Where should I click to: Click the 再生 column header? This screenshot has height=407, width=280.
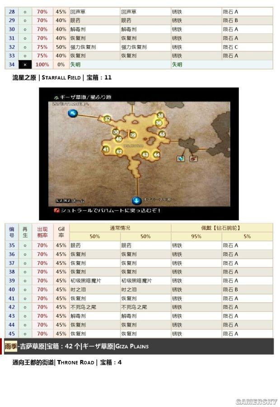pos(25,232)
